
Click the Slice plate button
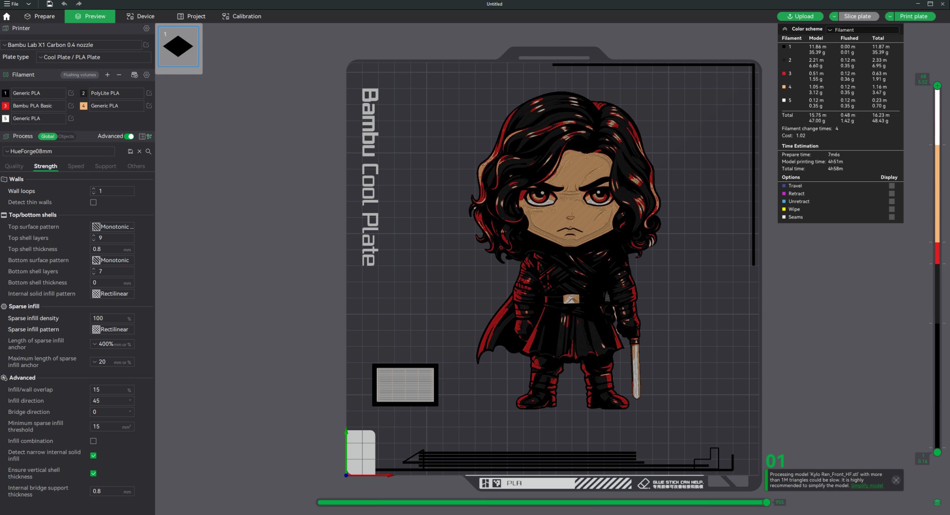(858, 16)
